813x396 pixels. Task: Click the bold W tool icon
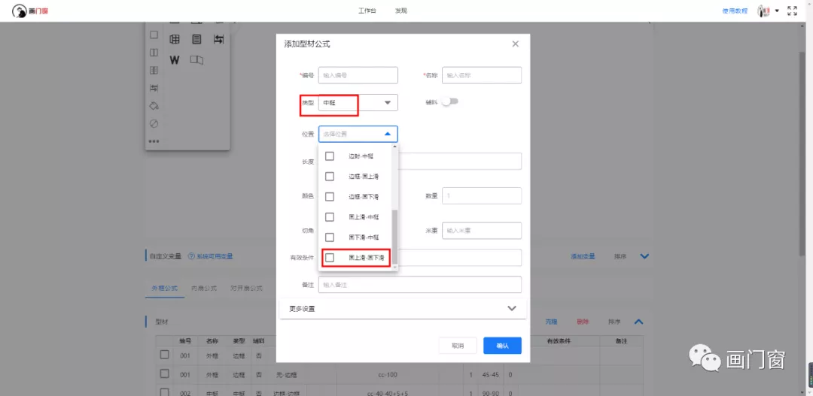175,60
